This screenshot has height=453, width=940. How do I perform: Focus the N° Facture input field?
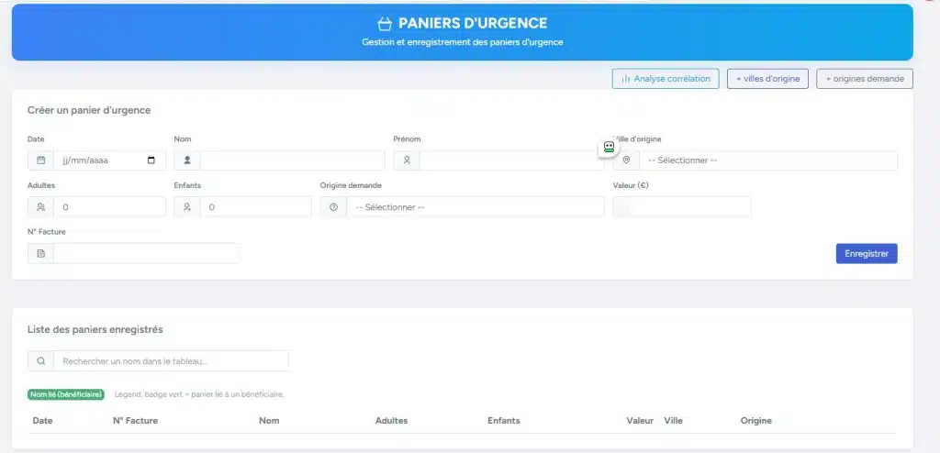pos(147,253)
